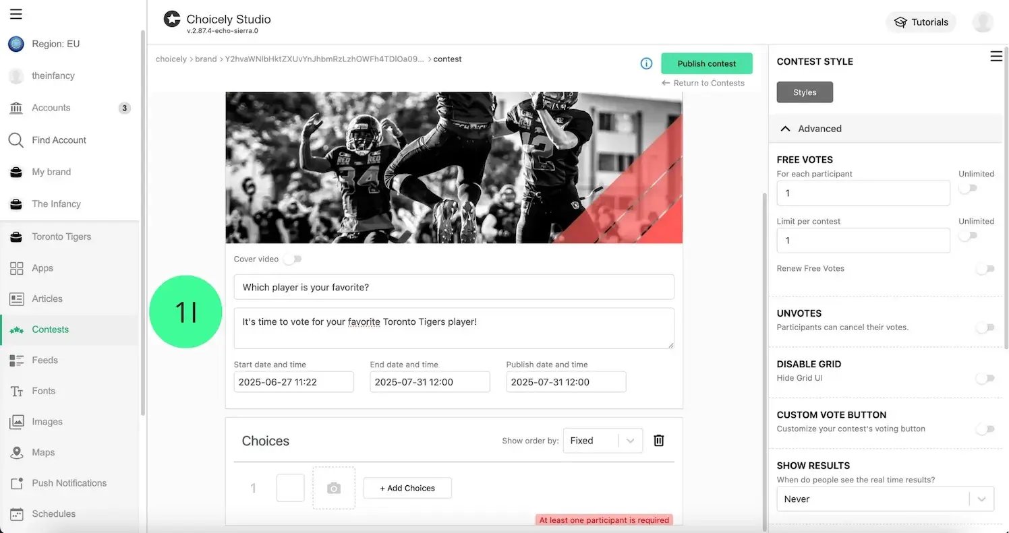Click the Fonts text icon

coord(17,391)
